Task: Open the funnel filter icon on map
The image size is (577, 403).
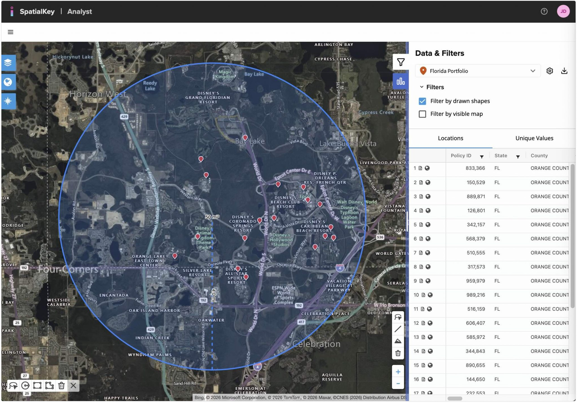Action: pos(400,62)
